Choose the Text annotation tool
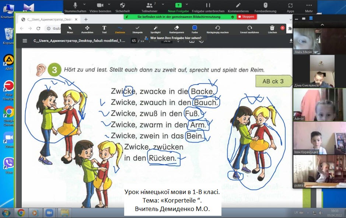This screenshot has height=218, width=346. point(104,29)
